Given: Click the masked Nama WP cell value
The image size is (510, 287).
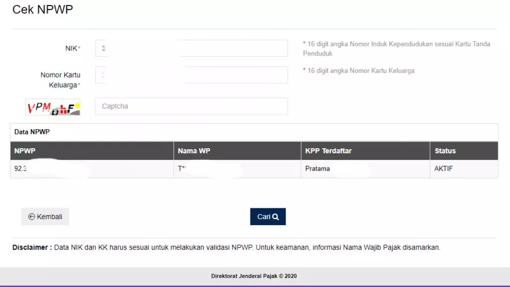Looking at the screenshot, I should point(182,169).
